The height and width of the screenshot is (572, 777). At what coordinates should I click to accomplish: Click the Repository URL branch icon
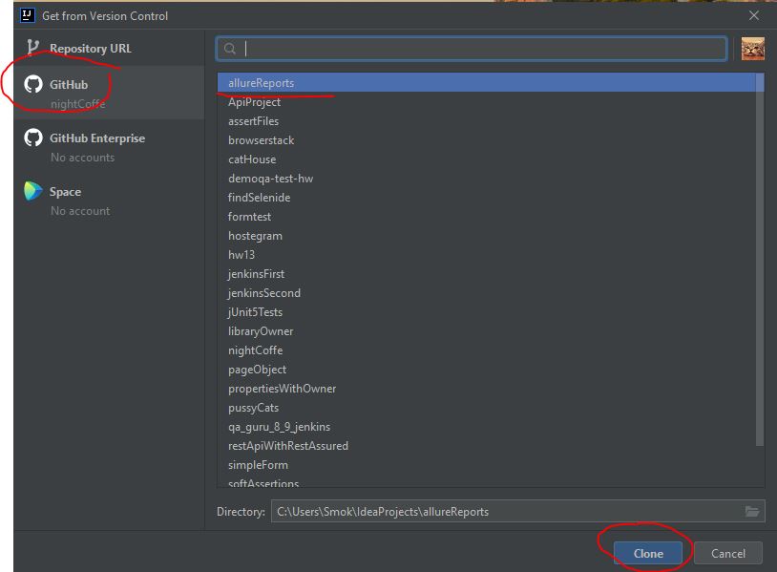click(x=31, y=47)
